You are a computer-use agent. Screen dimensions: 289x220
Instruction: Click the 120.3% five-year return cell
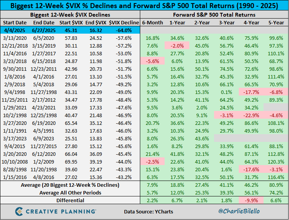point(276,161)
